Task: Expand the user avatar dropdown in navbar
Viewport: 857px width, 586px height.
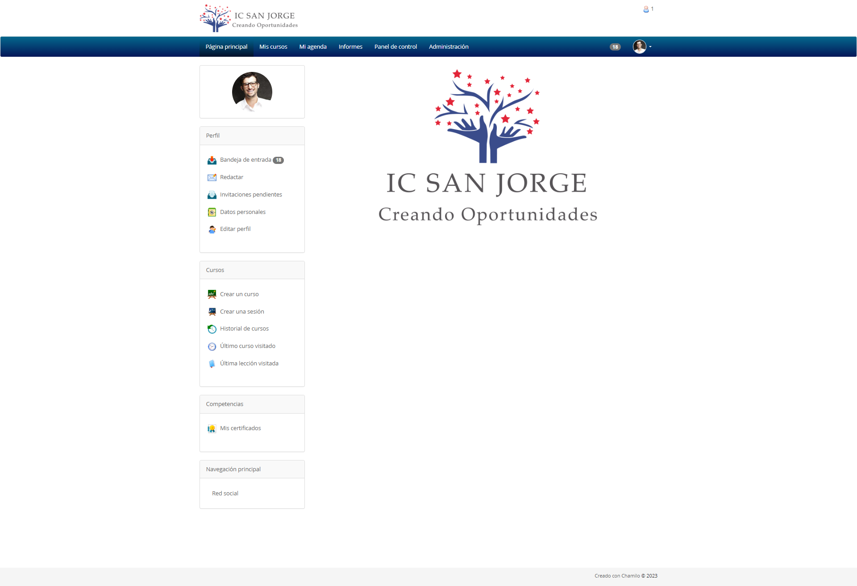Action: (642, 46)
